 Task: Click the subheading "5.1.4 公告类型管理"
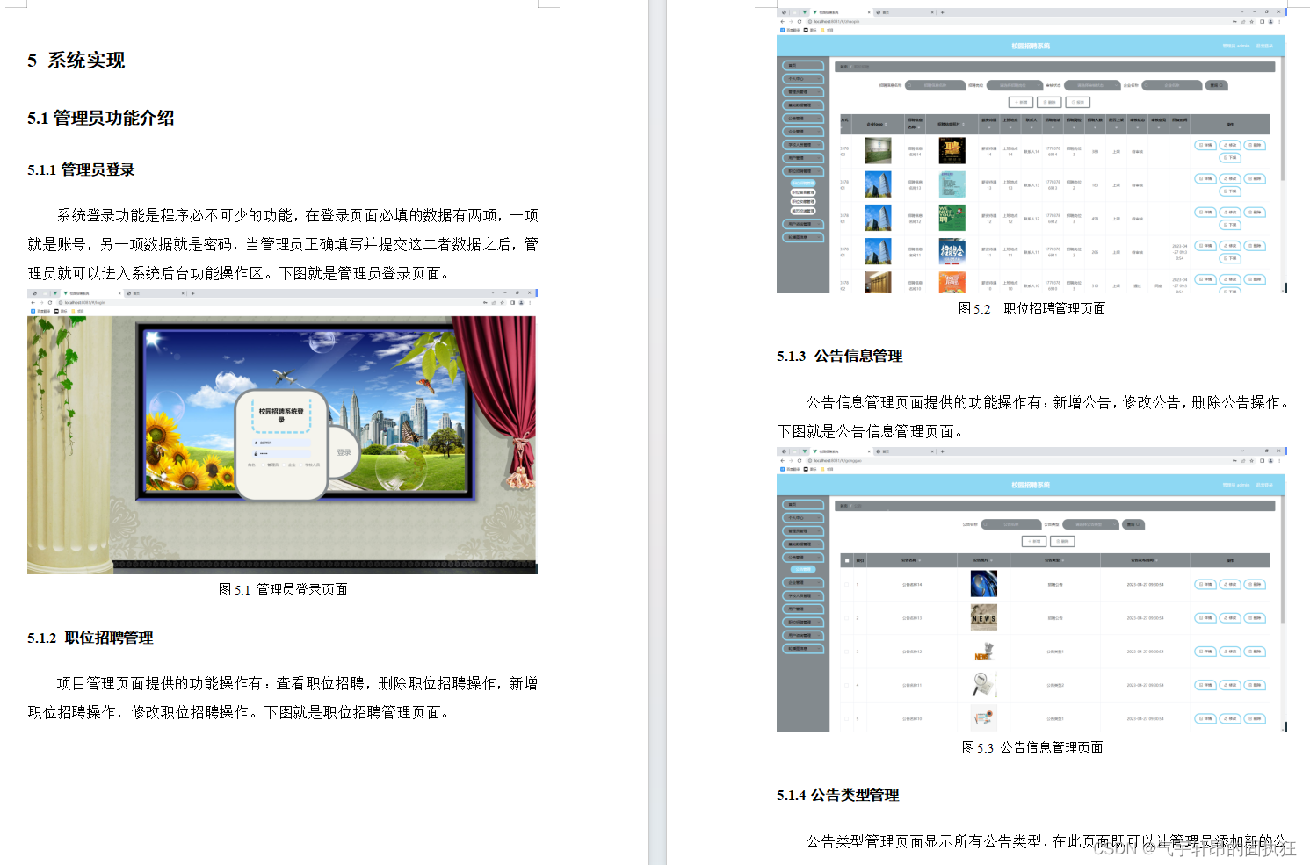(x=837, y=795)
